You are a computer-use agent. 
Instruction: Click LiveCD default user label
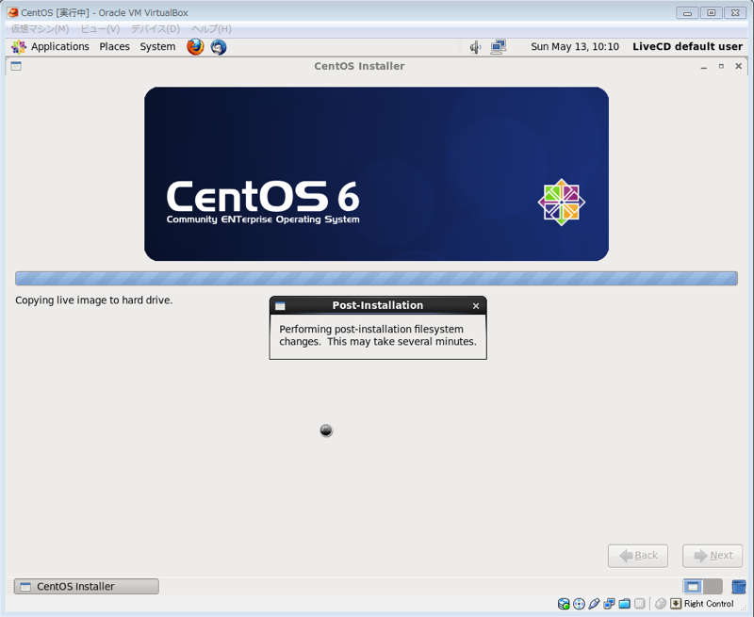[687, 46]
